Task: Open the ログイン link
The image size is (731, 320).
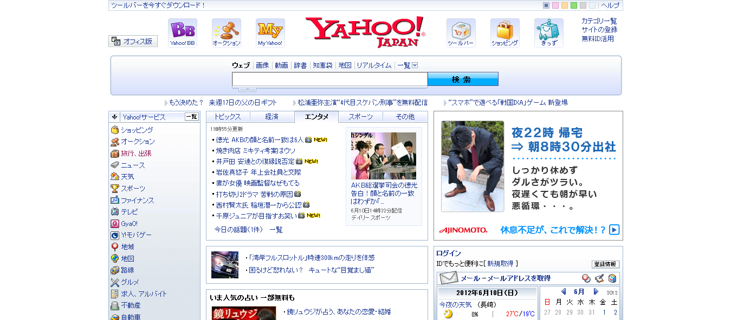Action: click(449, 254)
